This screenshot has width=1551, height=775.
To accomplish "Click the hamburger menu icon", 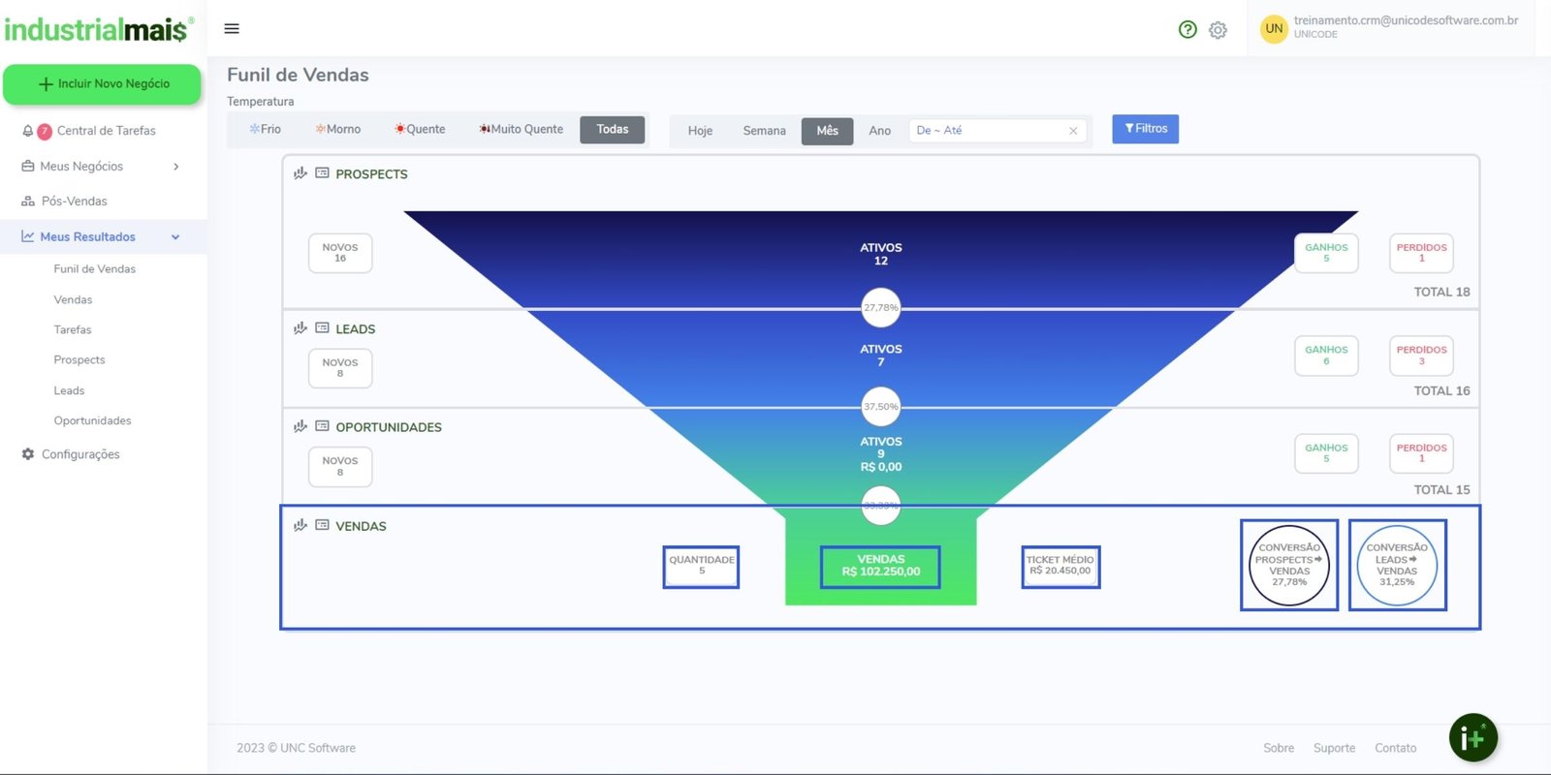I will pos(232,29).
